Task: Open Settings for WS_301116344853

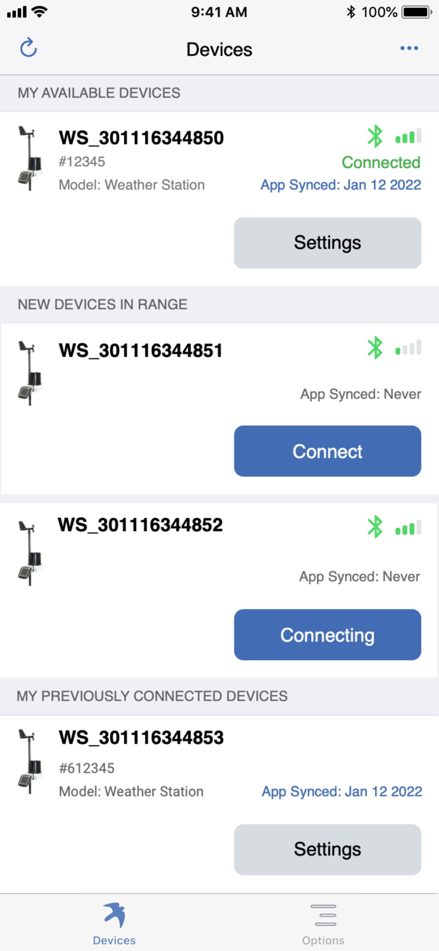Action: coord(327,849)
